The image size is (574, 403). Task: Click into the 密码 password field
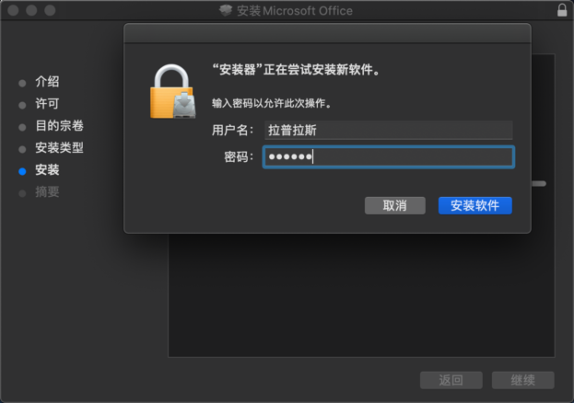point(387,157)
